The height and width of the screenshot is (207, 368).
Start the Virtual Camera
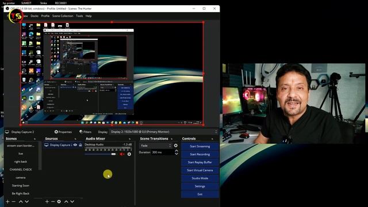pyautogui.click(x=200, y=170)
